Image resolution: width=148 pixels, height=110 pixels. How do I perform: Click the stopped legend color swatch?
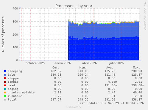5,78
